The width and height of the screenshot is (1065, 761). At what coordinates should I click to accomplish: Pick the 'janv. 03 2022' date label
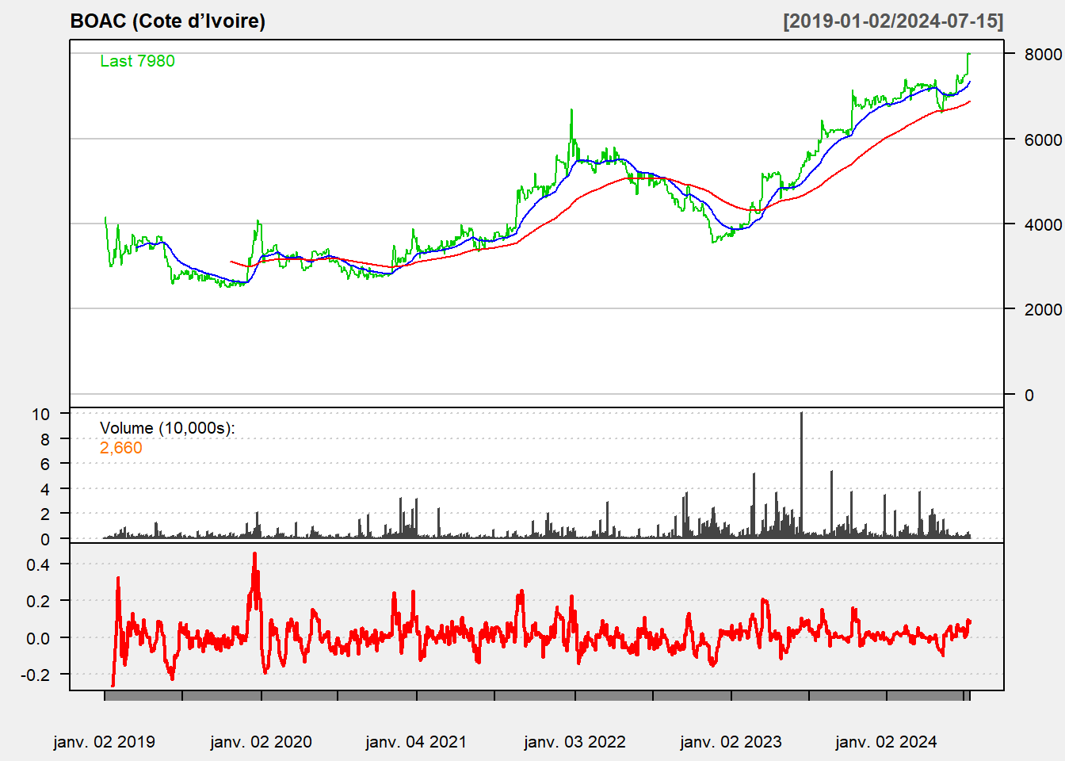[574, 742]
